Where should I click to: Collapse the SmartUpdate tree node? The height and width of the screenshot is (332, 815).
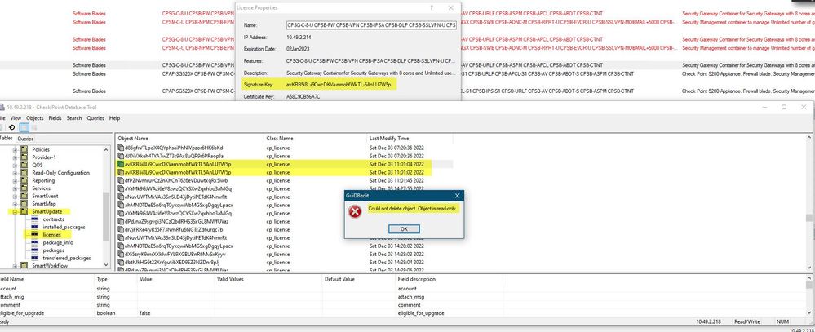pyautogui.click(x=15, y=212)
